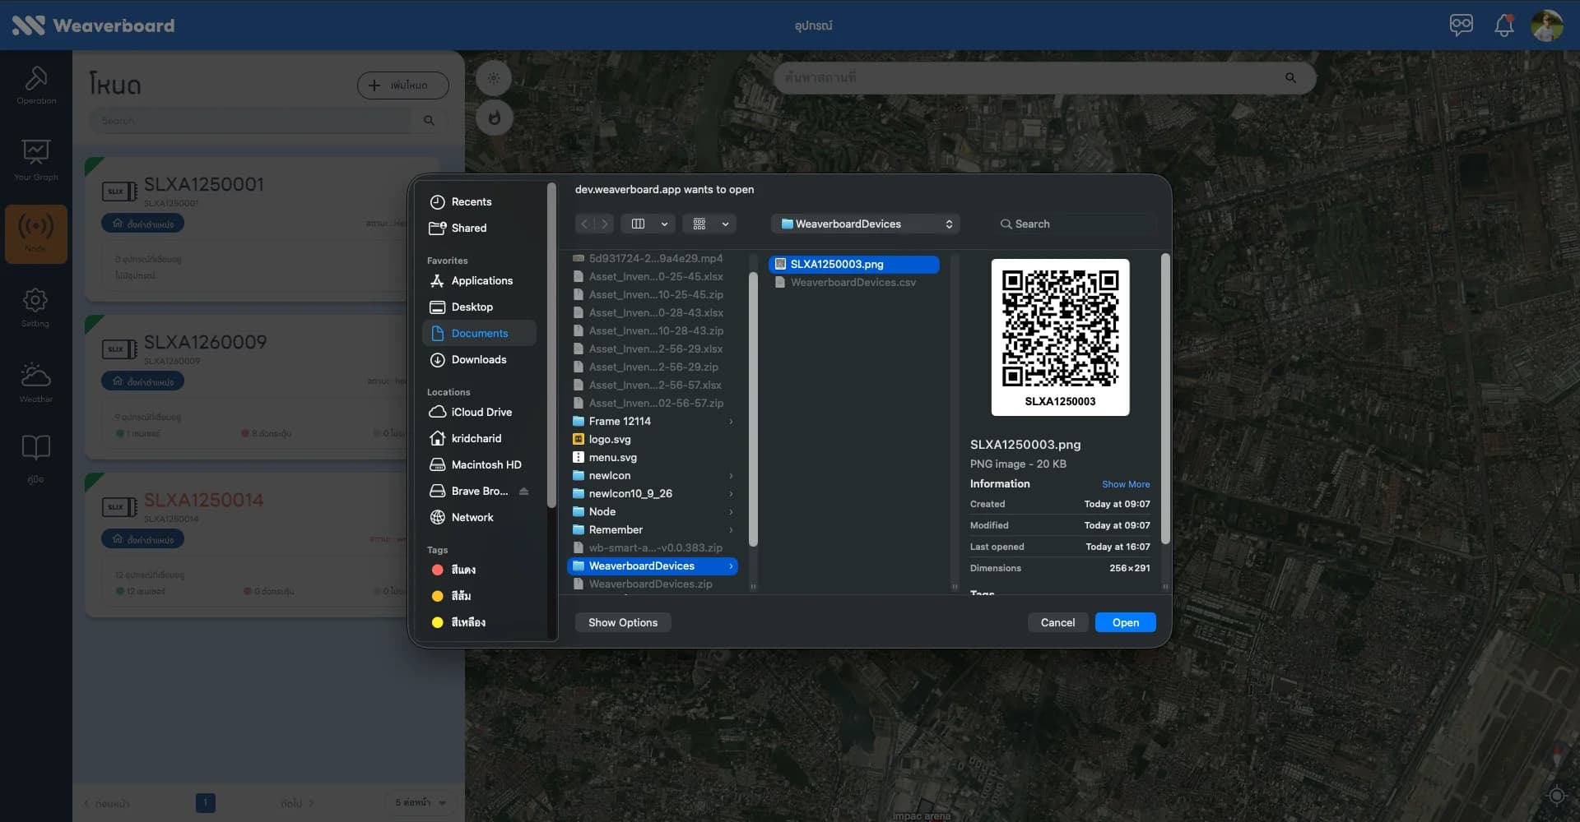Click the QR code preview thumbnail
The image size is (1580, 822).
click(1060, 337)
